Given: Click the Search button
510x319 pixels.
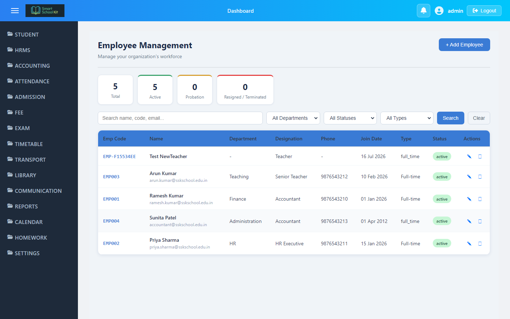Looking at the screenshot, I should point(450,118).
